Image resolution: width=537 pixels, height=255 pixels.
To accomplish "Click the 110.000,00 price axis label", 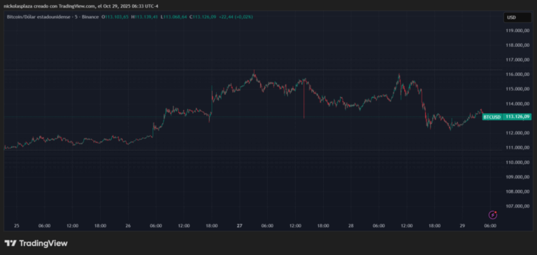I will [x=517, y=162].
